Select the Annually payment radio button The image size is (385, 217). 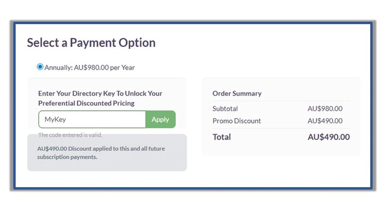tap(40, 67)
